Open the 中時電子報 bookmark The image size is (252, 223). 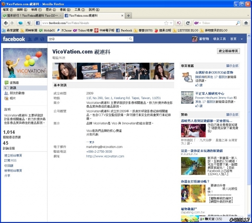[104, 30]
